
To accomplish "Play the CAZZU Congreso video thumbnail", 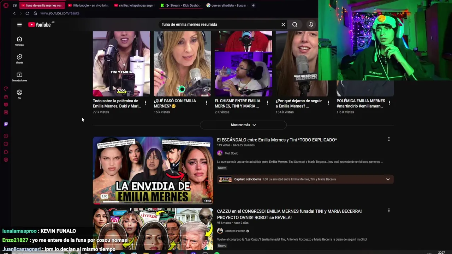I will 153,229.
